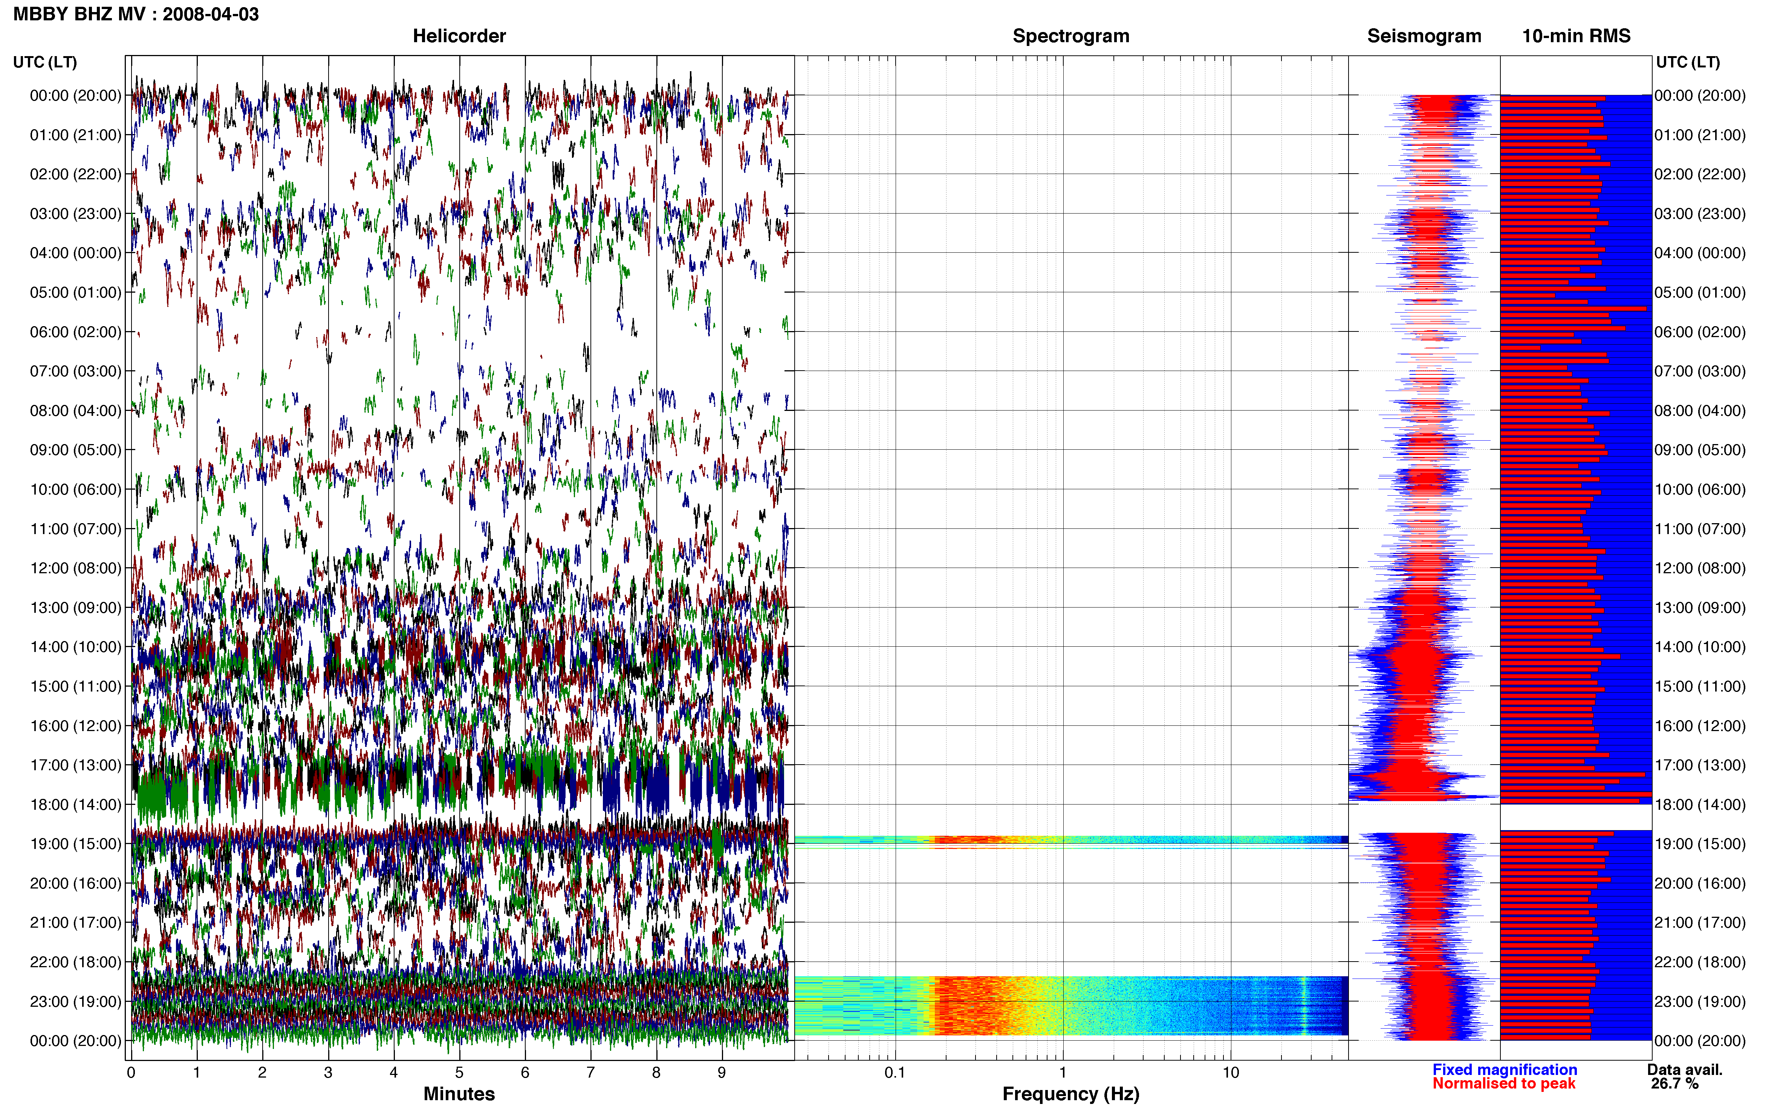Screen dimensions: 1786x1116
Task: Click left time label 18:00 (14:00)
Action: [75, 805]
